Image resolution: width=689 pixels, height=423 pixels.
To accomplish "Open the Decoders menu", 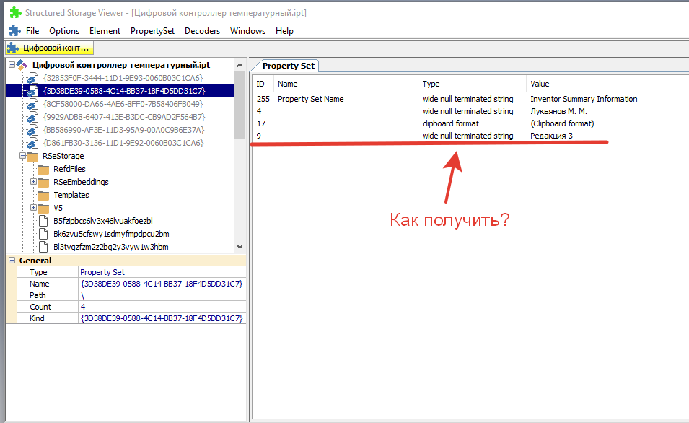I will (x=202, y=31).
